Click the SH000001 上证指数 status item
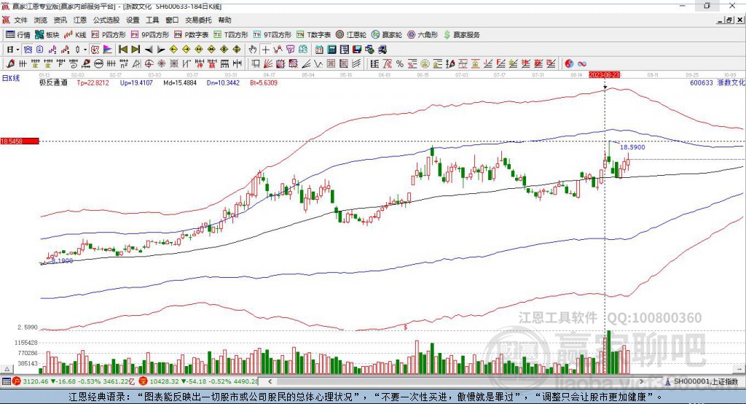The height and width of the screenshot is (404, 746). point(702,381)
